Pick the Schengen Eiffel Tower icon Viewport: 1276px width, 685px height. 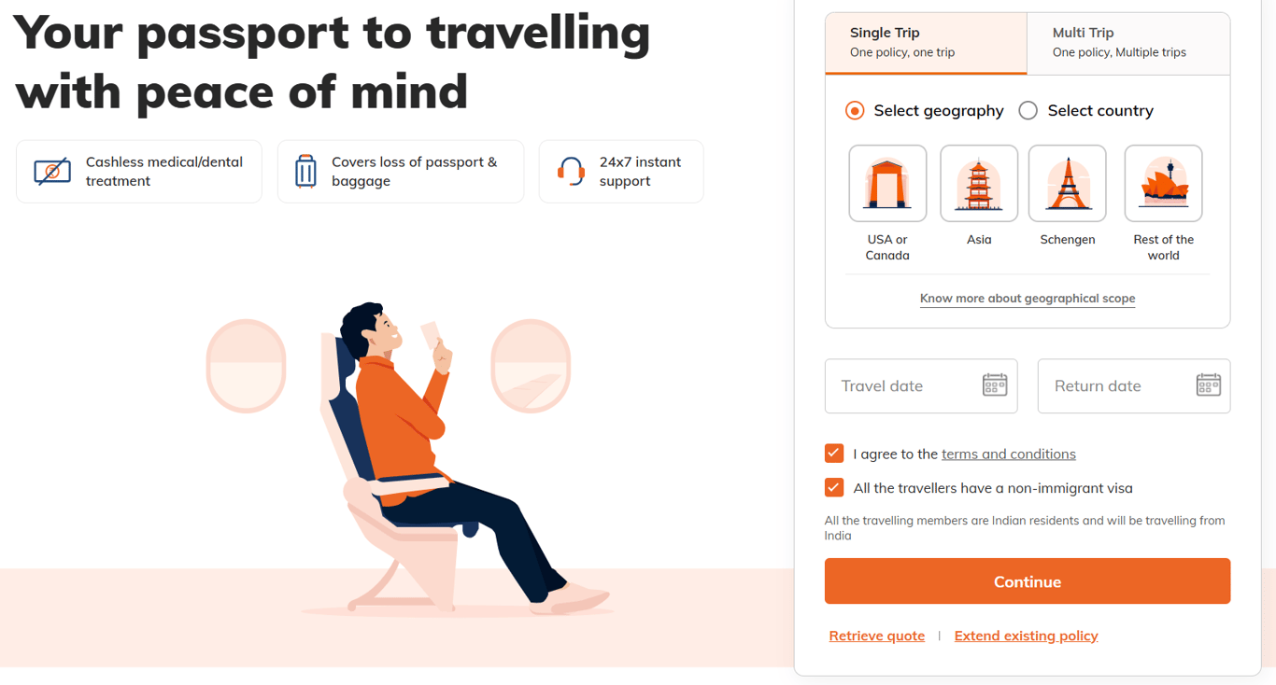point(1067,183)
